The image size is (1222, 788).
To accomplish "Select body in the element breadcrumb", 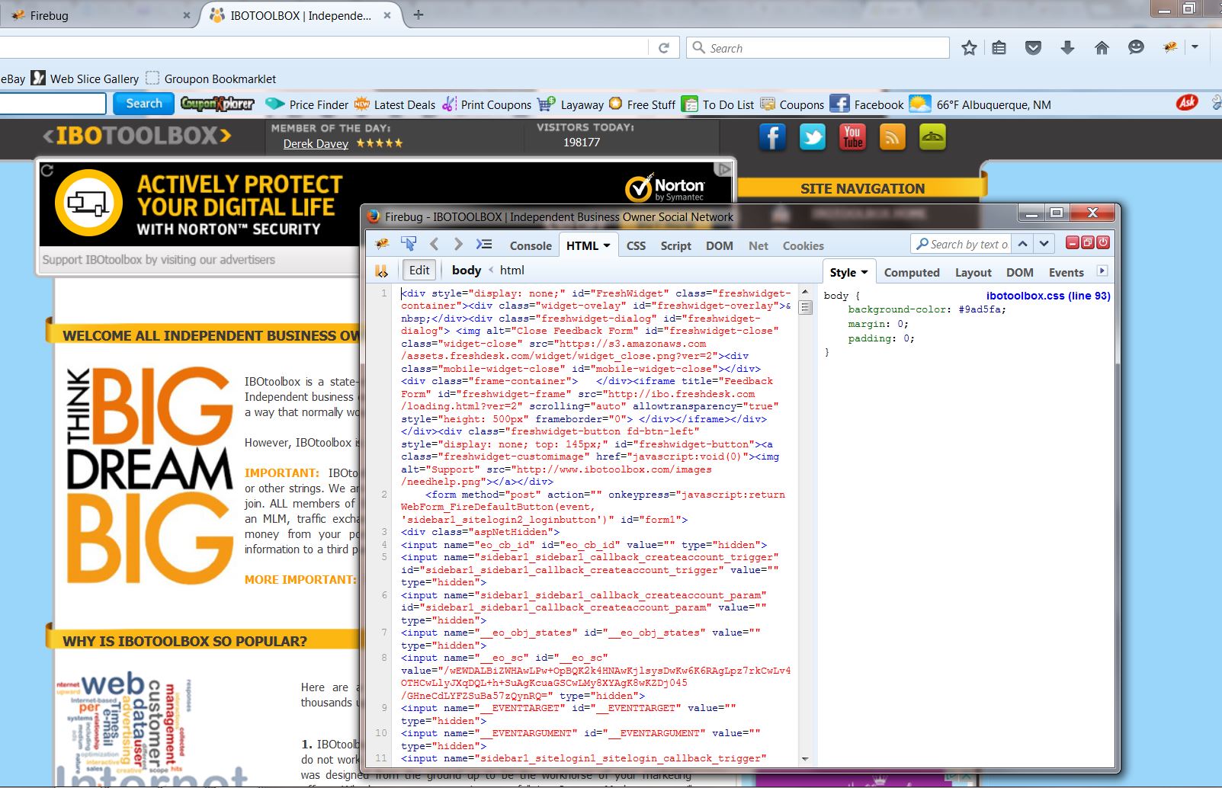I will point(467,270).
